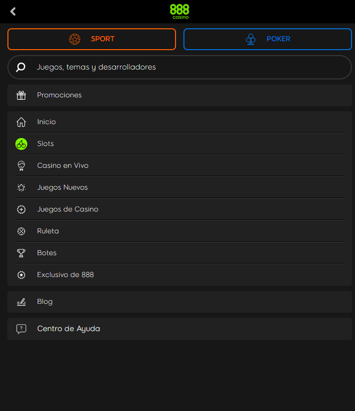This screenshot has width=355, height=411.
Task: Click the Botes trophy icon
Action: pos(21,253)
